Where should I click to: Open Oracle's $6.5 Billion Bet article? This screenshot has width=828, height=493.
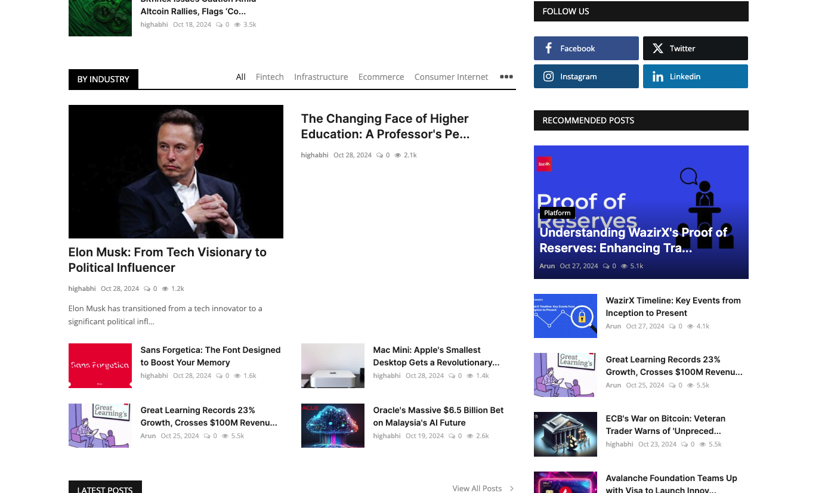pyautogui.click(x=438, y=416)
